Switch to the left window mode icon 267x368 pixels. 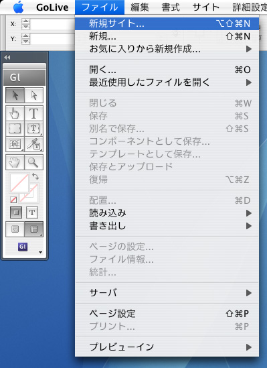point(15,229)
